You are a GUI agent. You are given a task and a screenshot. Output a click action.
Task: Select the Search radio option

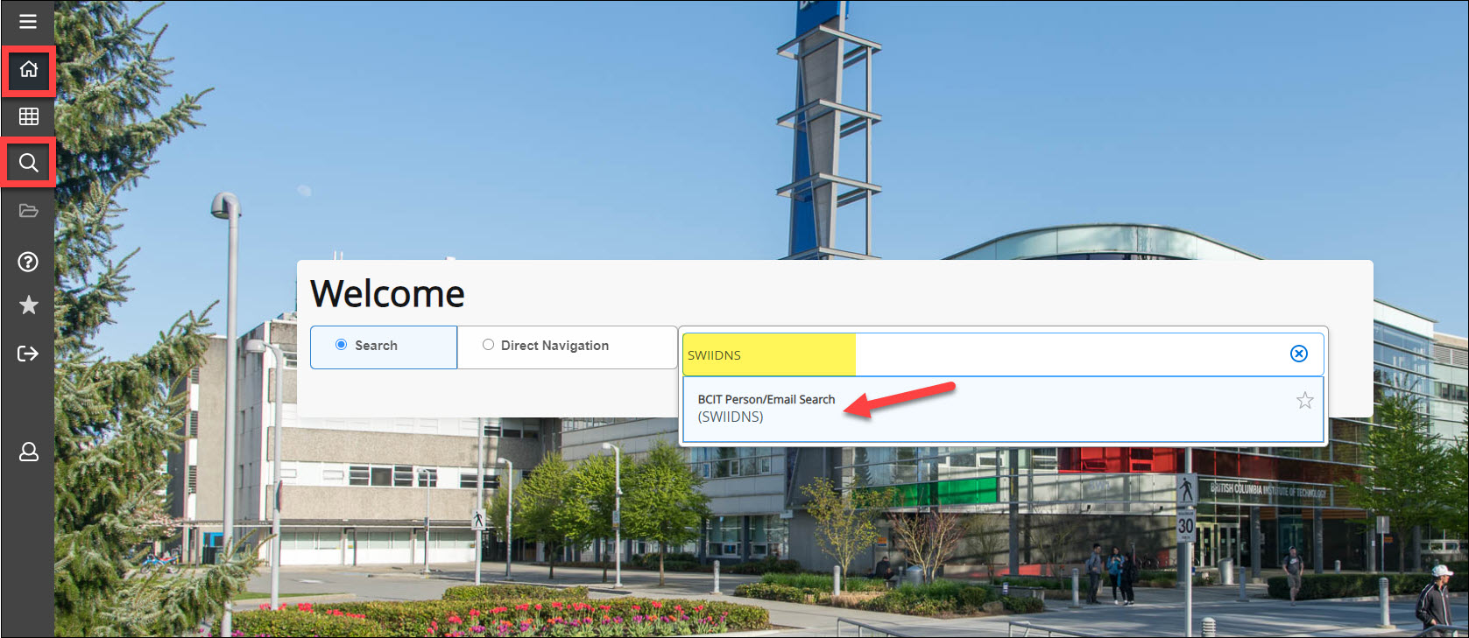(342, 345)
